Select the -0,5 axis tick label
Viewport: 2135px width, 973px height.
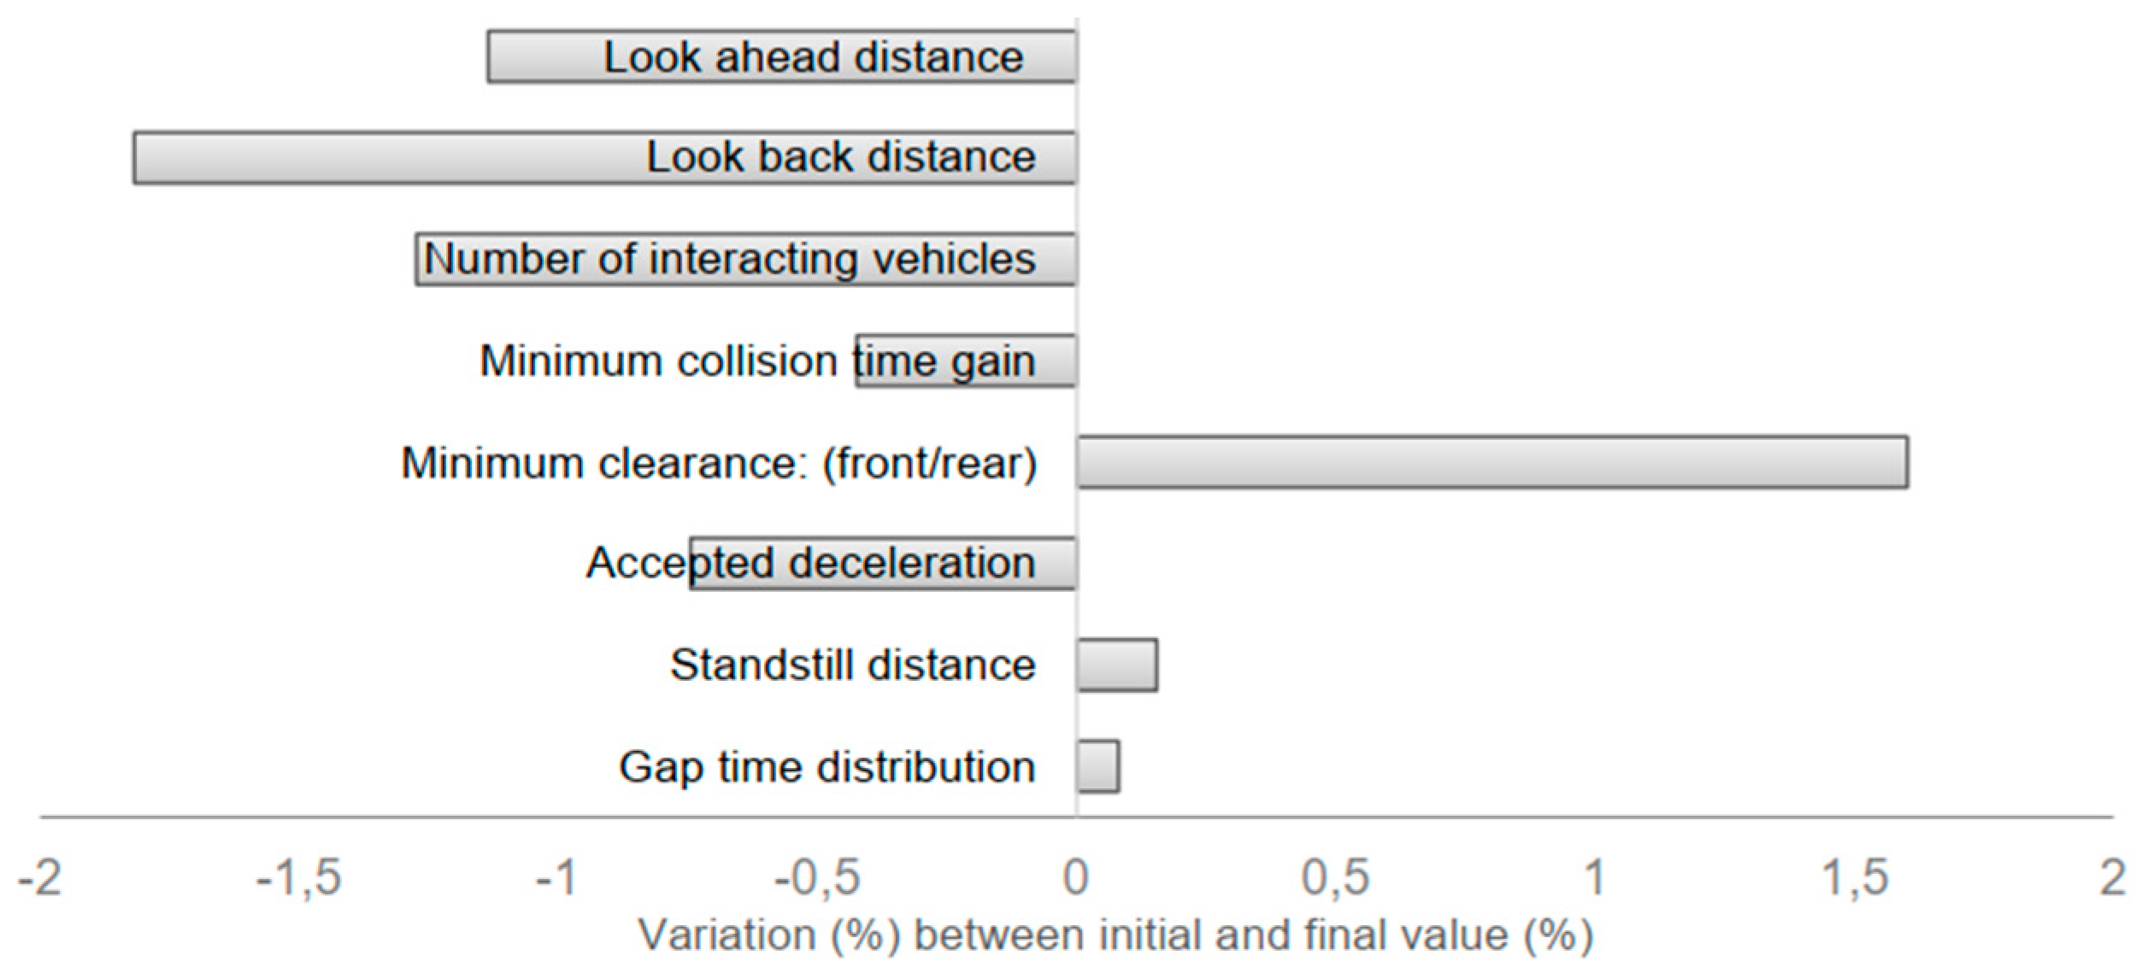coord(816,877)
